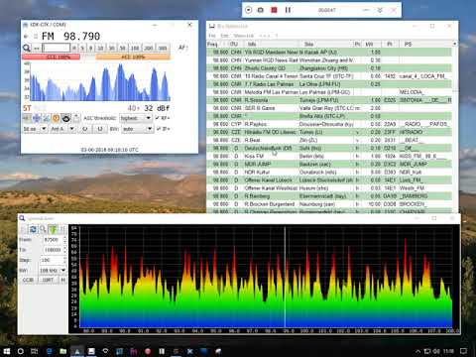
Task: Click the scissors-like icon in XDR-GTK toolbar
Action: pyautogui.click(x=47, y=118)
